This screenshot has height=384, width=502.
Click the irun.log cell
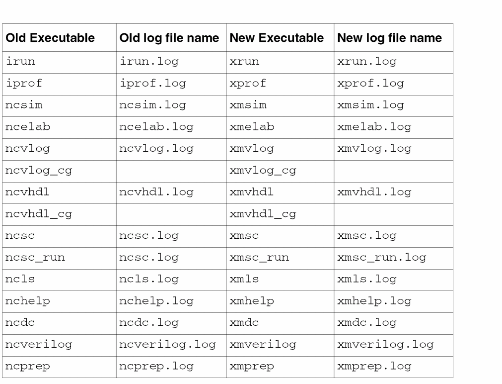(x=149, y=62)
